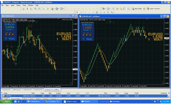The height and width of the screenshot is (104, 171).
Task: Select the text tool A icon
Action: point(104,12)
